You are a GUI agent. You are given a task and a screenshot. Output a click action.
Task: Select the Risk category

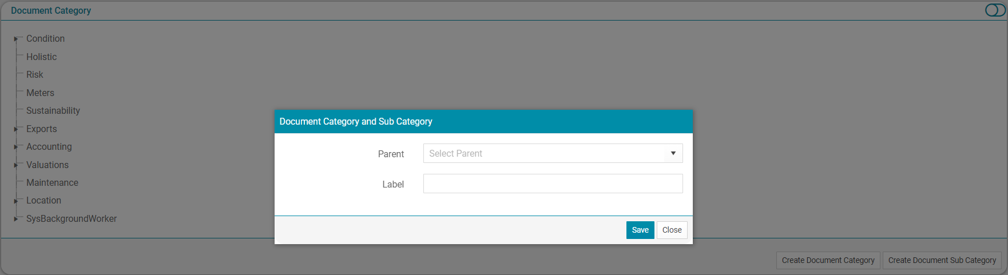(34, 74)
